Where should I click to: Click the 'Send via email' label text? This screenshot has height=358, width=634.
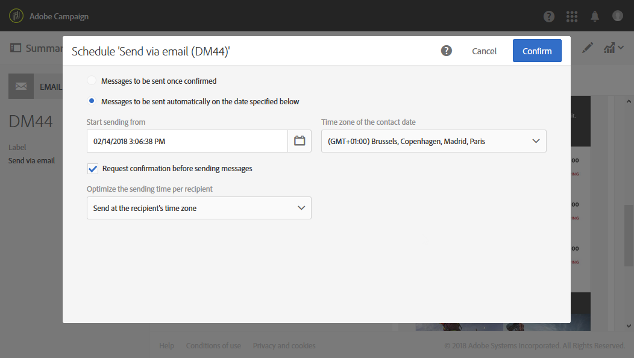[x=31, y=160]
